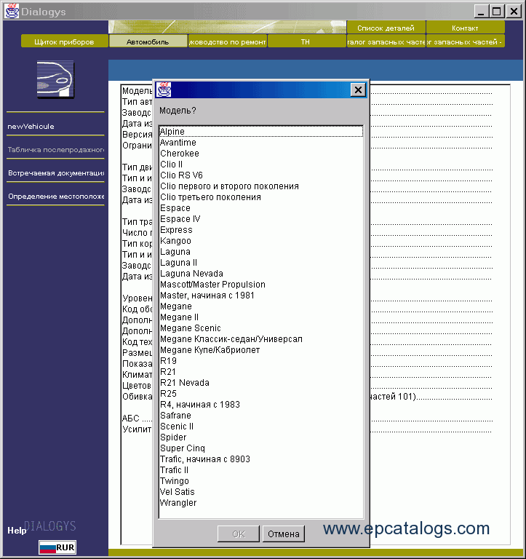The width and height of the screenshot is (526, 559).
Task: Select the TH tab
Action: [306, 41]
